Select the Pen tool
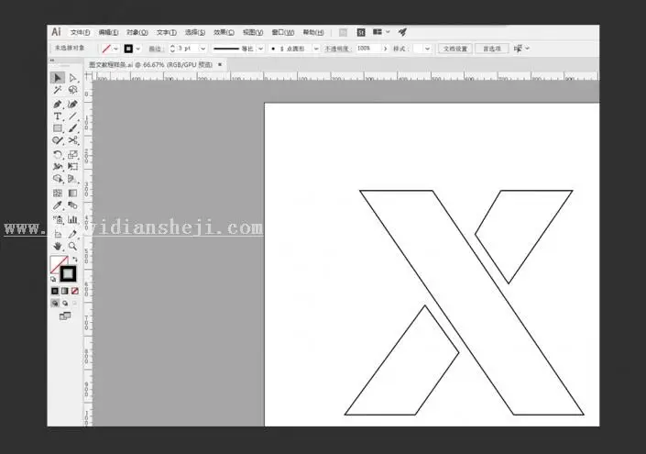646x454 pixels. click(x=57, y=105)
